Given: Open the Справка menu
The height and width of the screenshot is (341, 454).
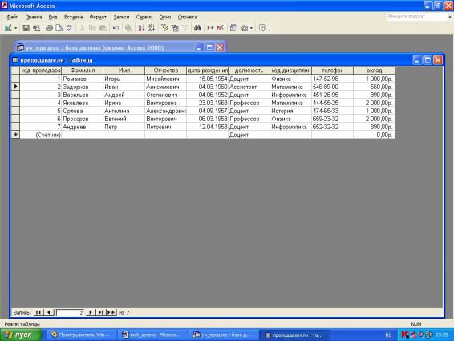Looking at the screenshot, I should click(188, 17).
